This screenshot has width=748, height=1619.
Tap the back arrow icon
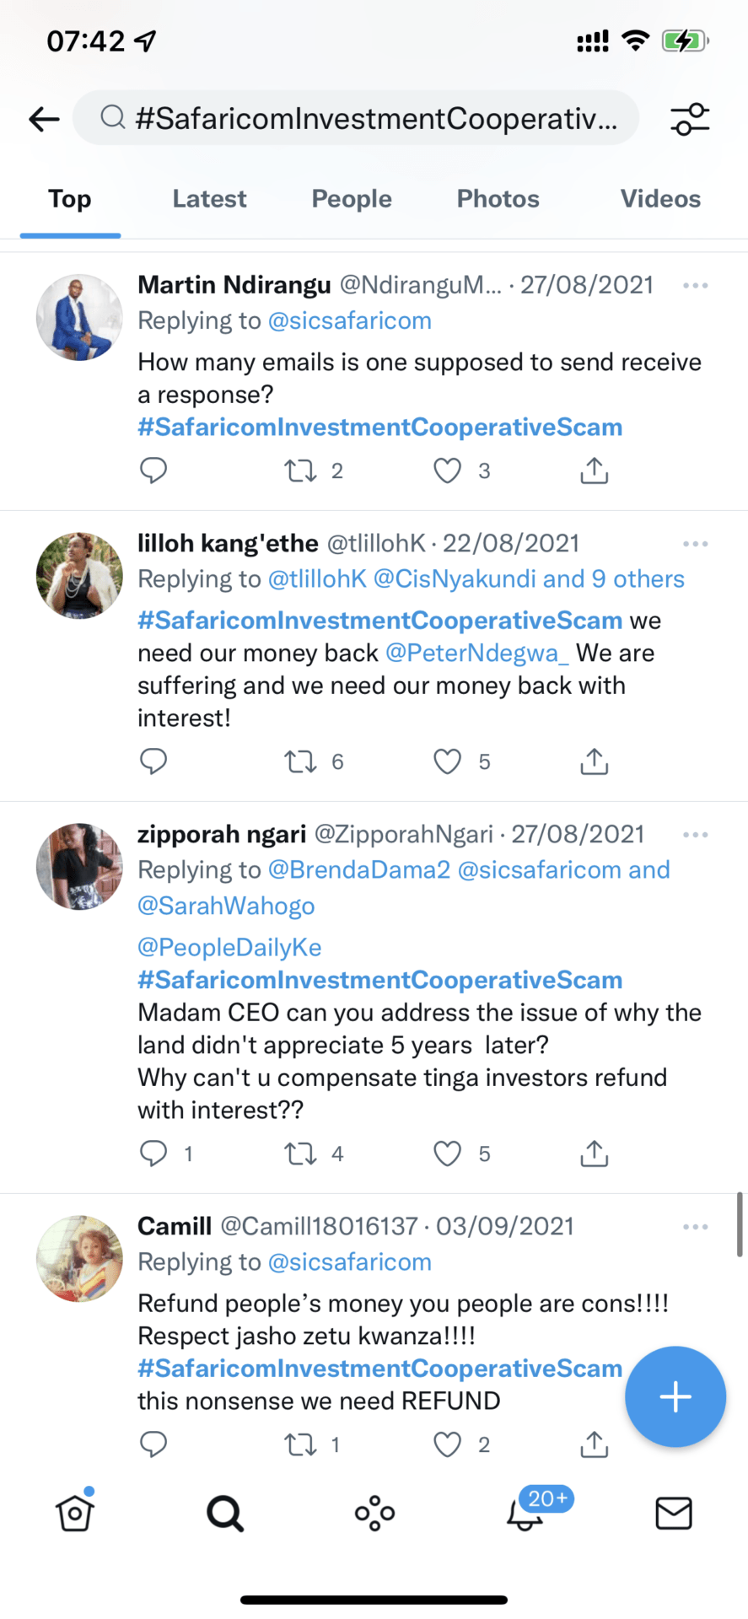point(44,119)
